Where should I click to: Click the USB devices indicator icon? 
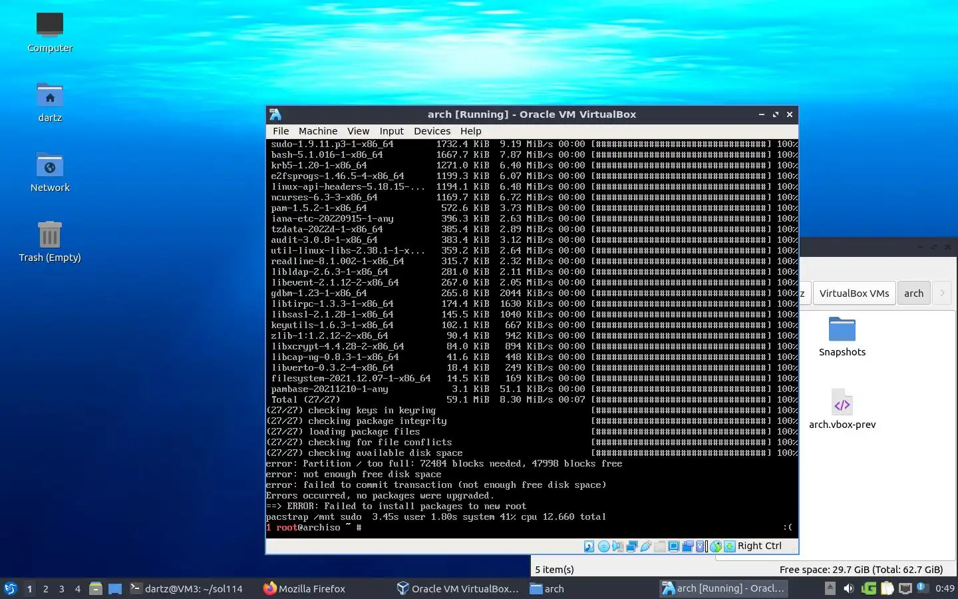645,546
